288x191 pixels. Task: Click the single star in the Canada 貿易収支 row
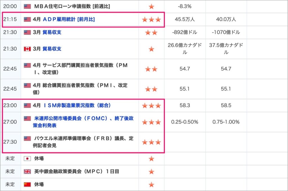152,49
